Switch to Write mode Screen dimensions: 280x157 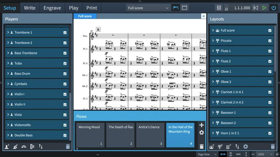click(x=30, y=8)
